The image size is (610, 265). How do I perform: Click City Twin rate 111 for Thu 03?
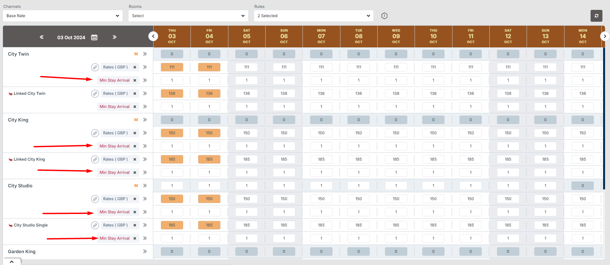172,67
